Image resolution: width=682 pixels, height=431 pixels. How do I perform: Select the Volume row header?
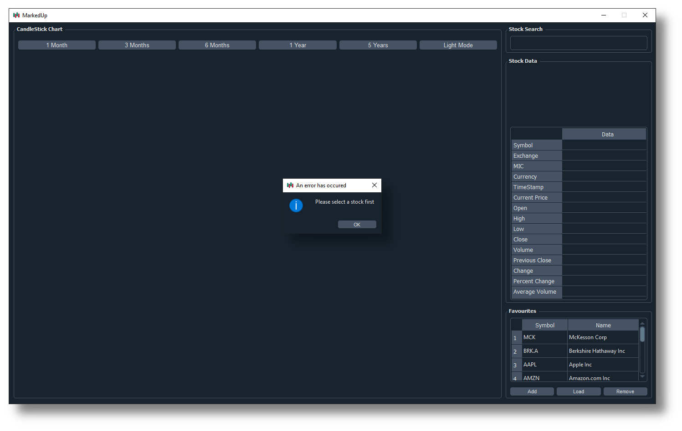537,250
